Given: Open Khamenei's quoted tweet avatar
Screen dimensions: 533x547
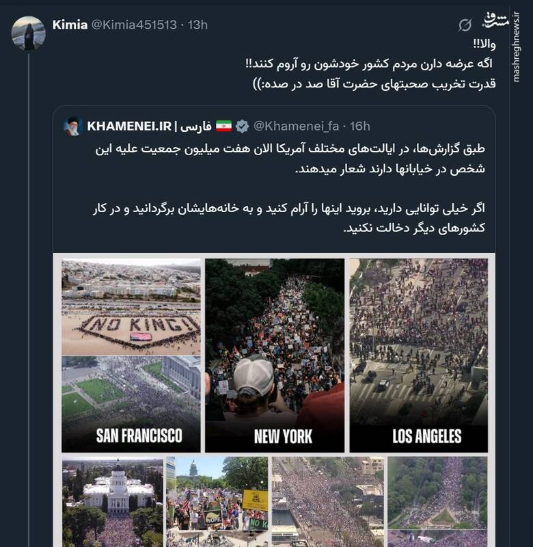Looking at the screenshot, I should tap(73, 126).
